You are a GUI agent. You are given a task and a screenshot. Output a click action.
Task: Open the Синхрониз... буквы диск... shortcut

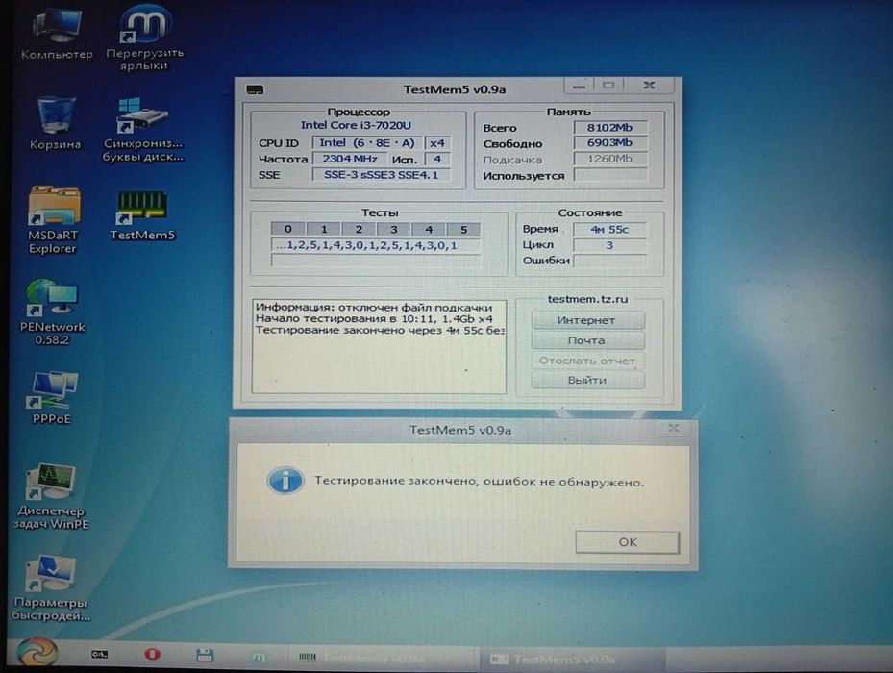(x=142, y=130)
